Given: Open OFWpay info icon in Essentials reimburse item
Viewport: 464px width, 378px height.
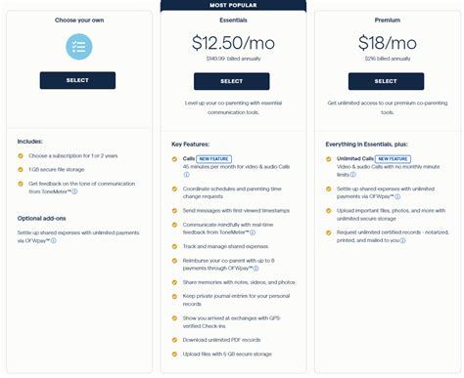Looking at the screenshot, I should [255, 269].
